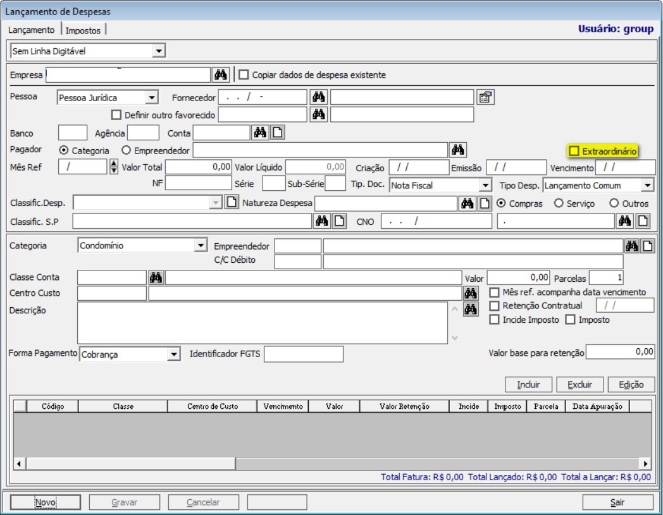Open supplier details form icon beside Fornecedor

coord(485,97)
